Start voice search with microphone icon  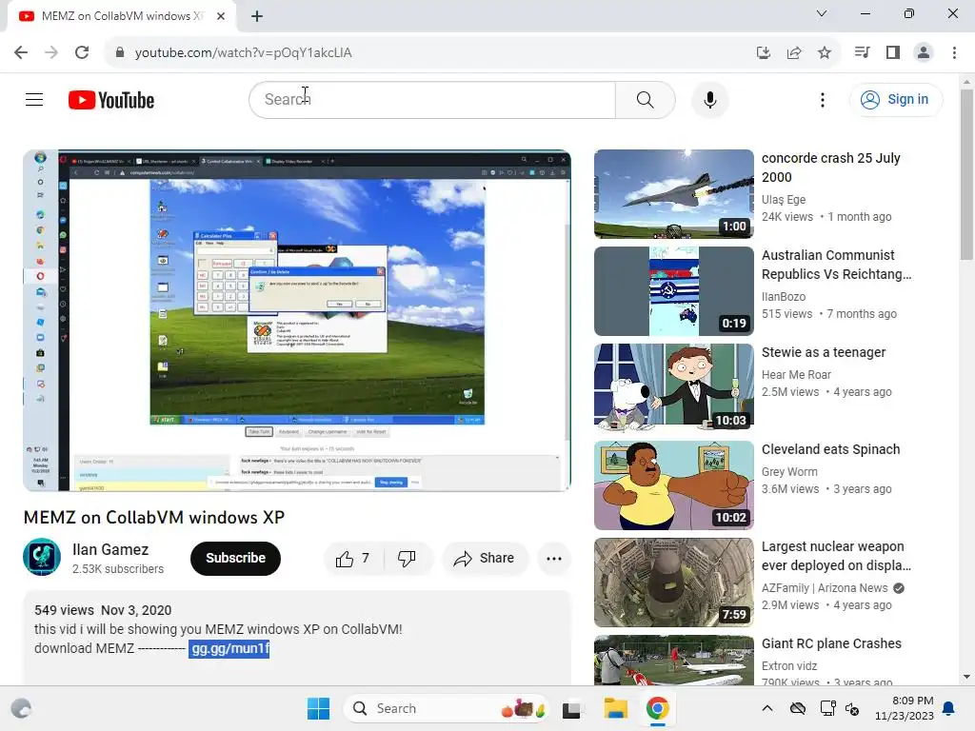pyautogui.click(x=709, y=99)
